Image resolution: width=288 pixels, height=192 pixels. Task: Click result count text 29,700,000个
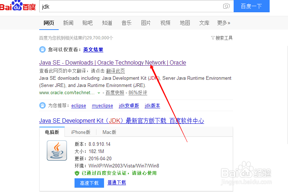(x=100, y=38)
